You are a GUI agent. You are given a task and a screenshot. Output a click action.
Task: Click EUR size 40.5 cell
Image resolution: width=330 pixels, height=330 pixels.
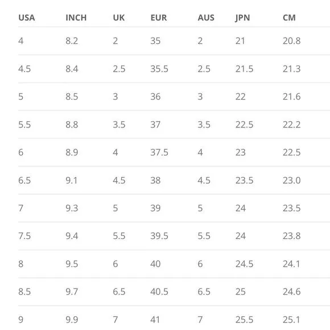point(159,292)
